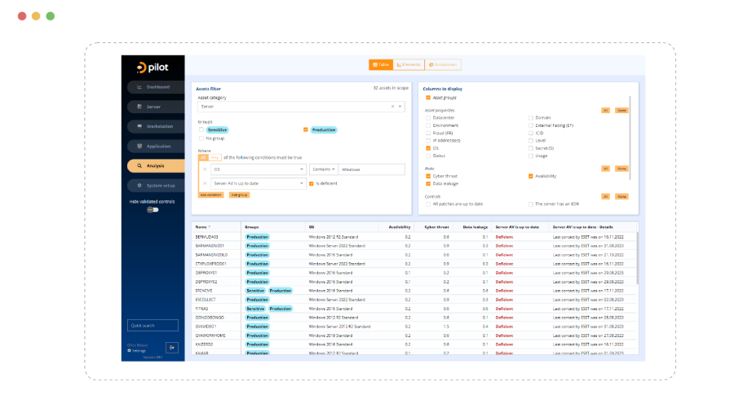Check the Sensitive group checkbox
734x417 pixels.
(201, 129)
